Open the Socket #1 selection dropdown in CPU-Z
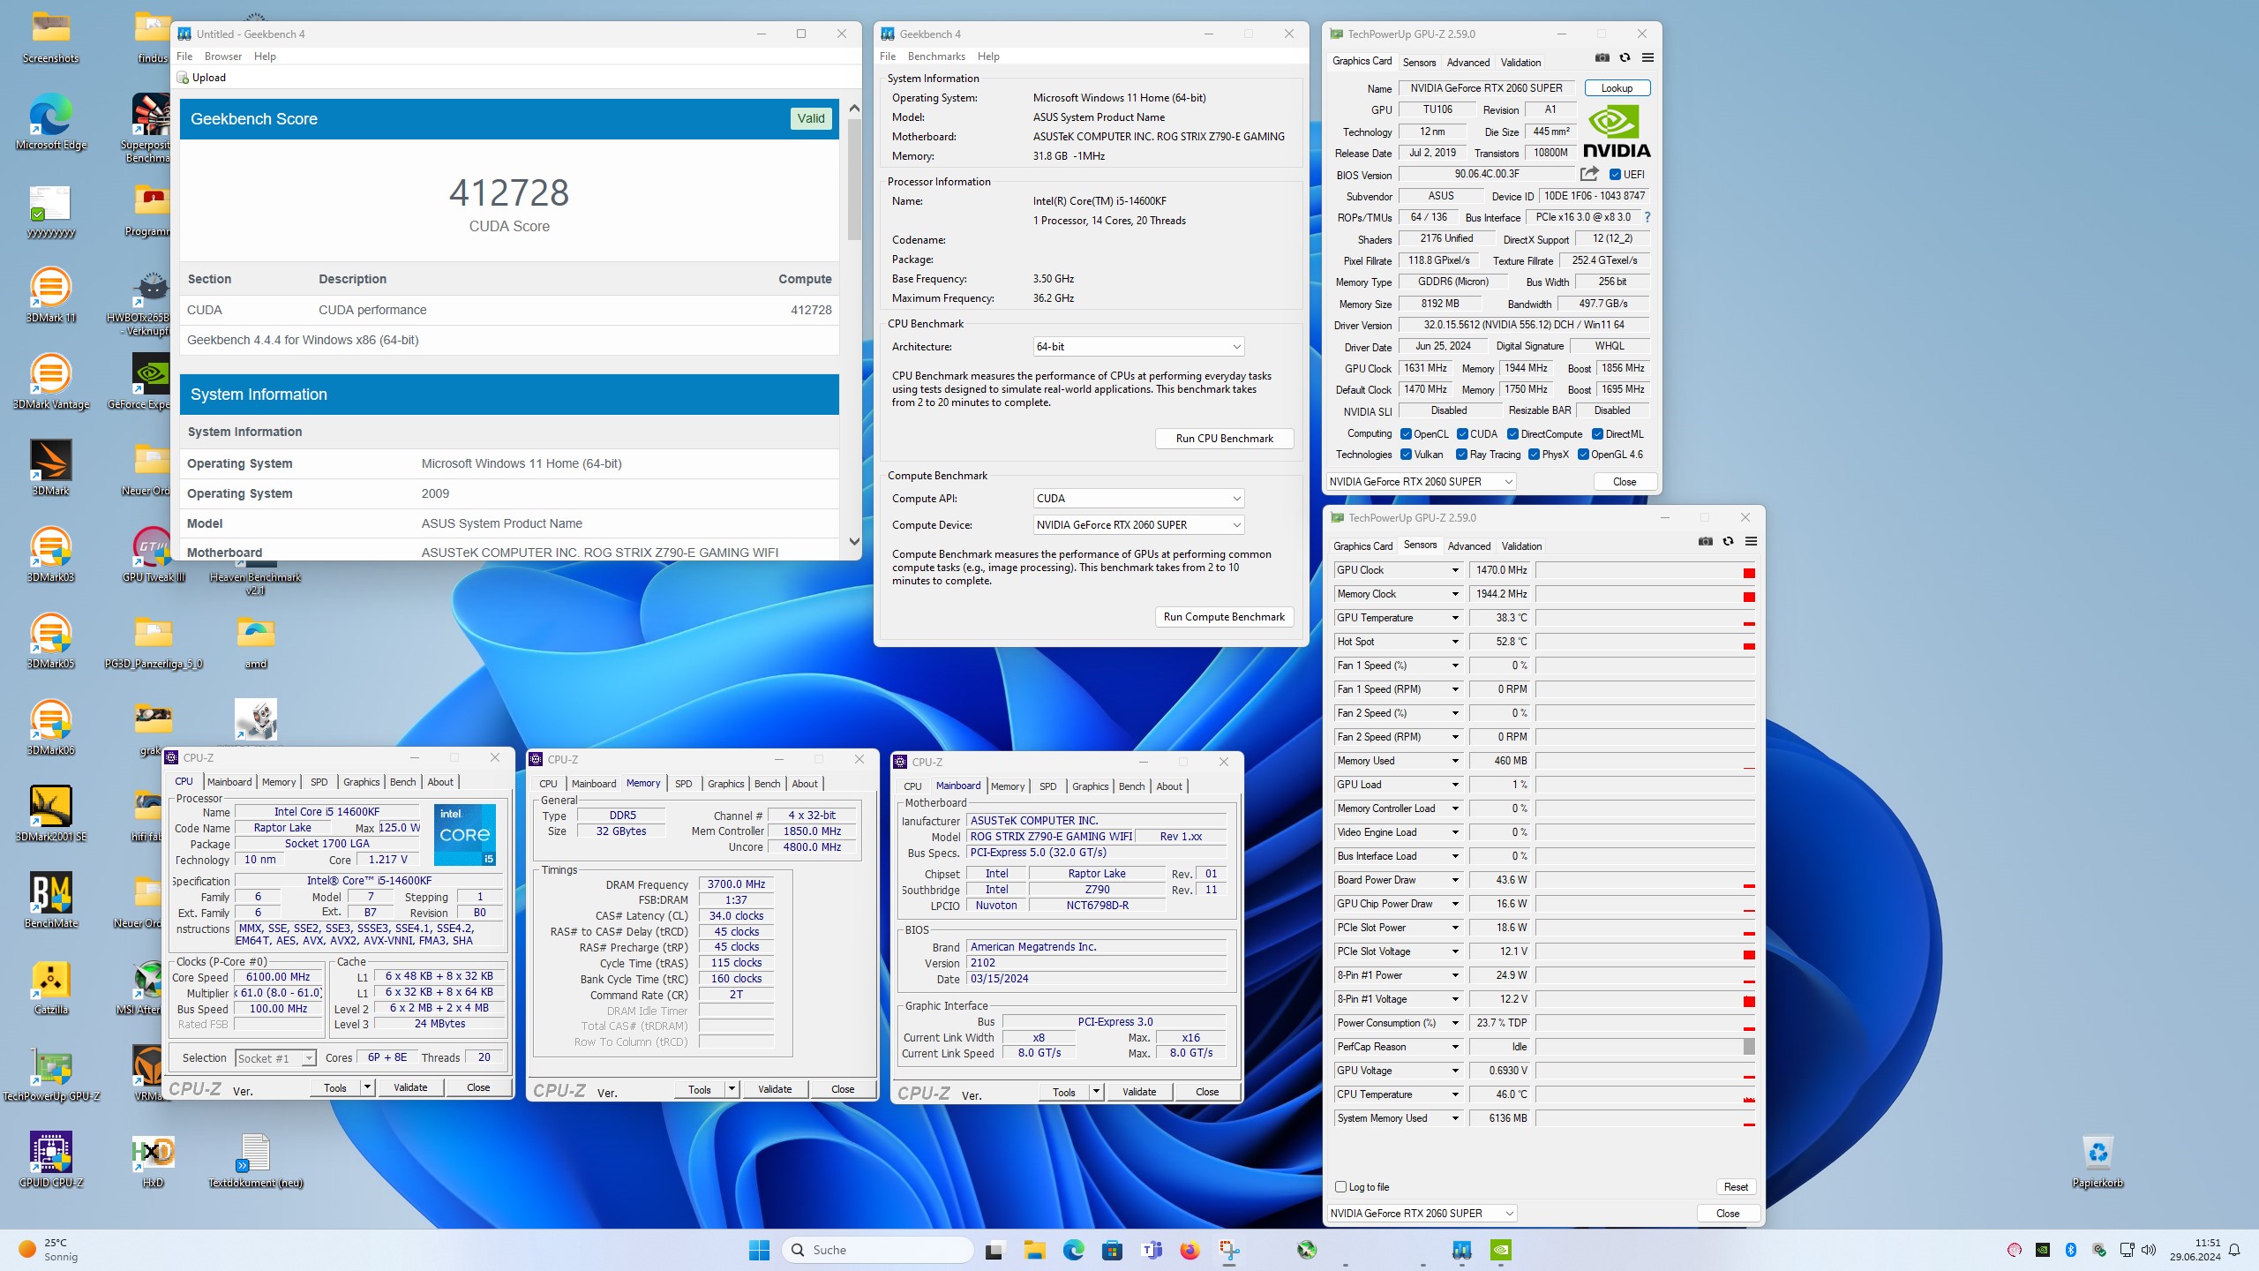Viewport: 2259px width, 1271px height. tap(275, 1058)
